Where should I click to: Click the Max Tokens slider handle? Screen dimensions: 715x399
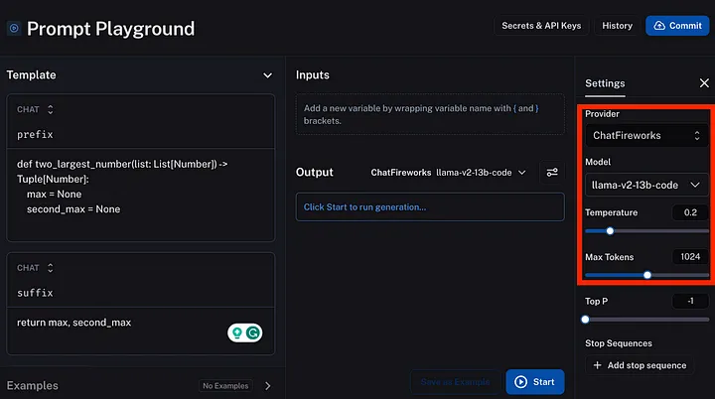(x=647, y=275)
